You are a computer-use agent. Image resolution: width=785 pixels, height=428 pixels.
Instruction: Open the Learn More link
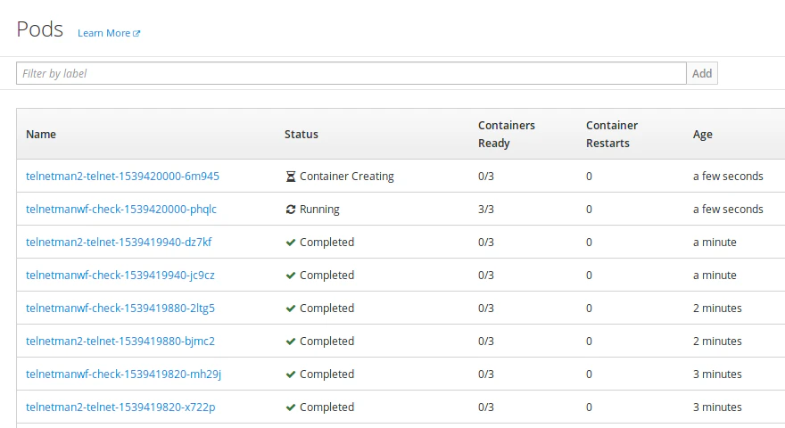click(x=109, y=33)
